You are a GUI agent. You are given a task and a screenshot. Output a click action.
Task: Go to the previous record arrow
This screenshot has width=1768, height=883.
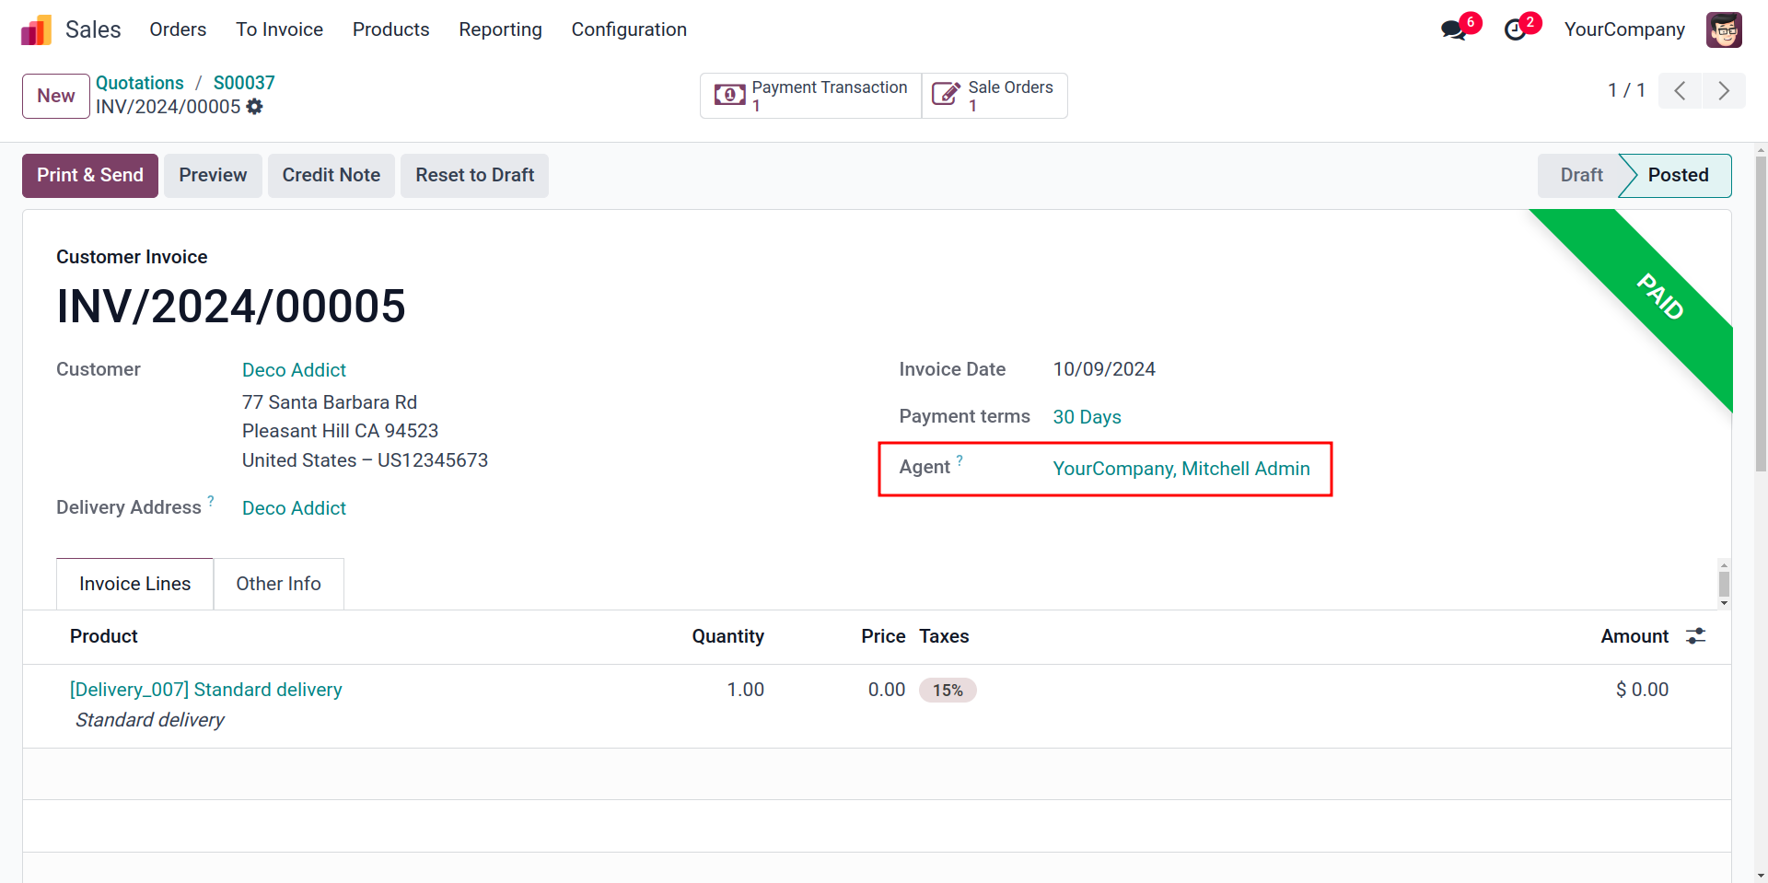click(1680, 90)
